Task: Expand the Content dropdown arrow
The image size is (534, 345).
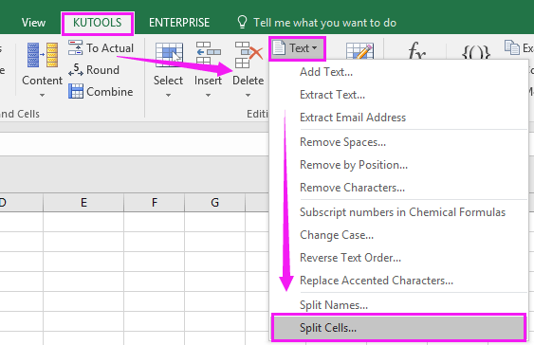Action: (x=42, y=96)
